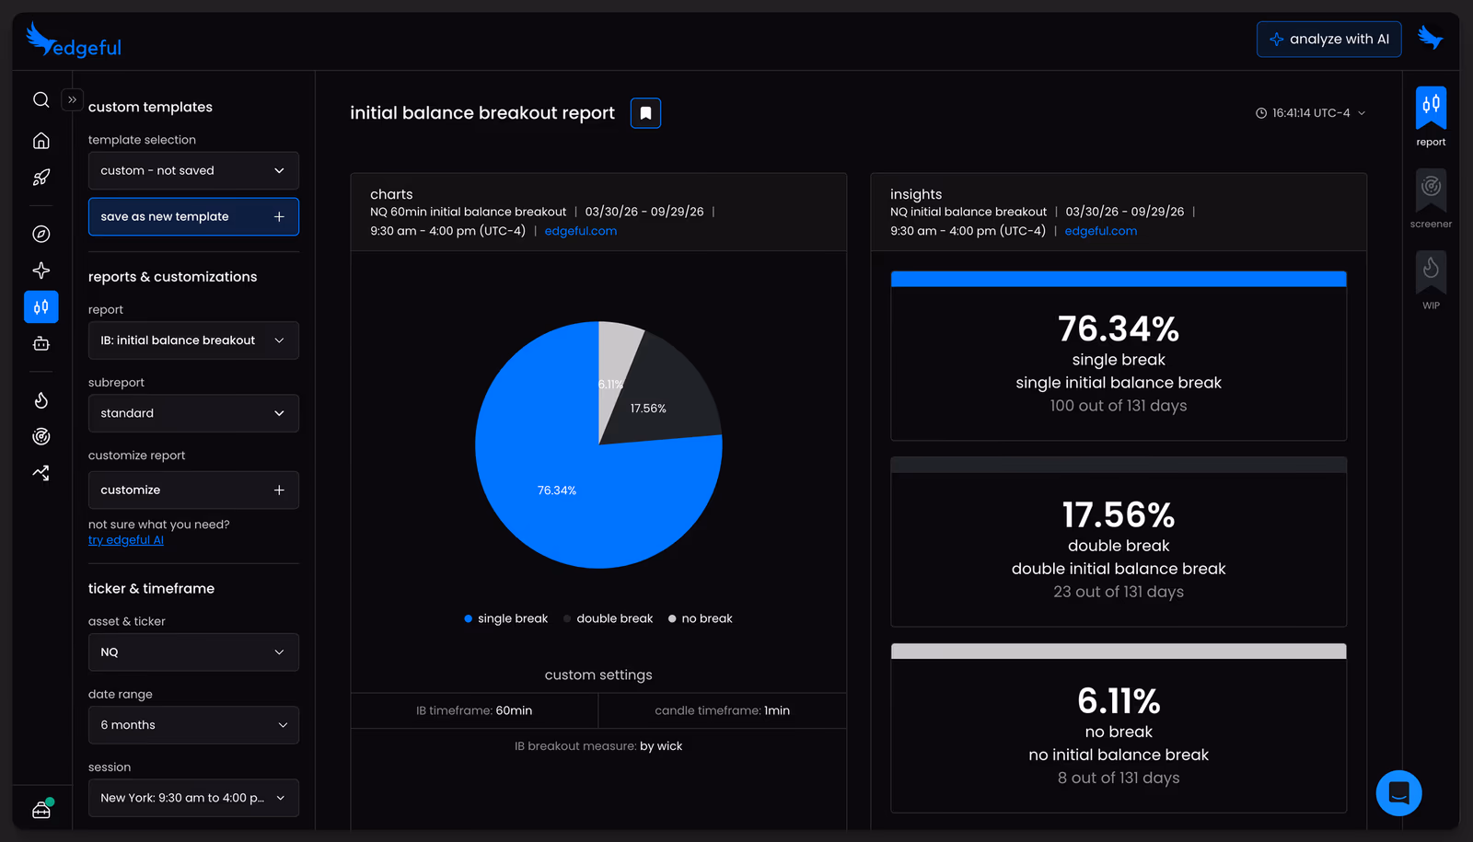This screenshot has width=1473, height=842.
Task: Open the 6 months date range dropdown
Action: point(193,725)
